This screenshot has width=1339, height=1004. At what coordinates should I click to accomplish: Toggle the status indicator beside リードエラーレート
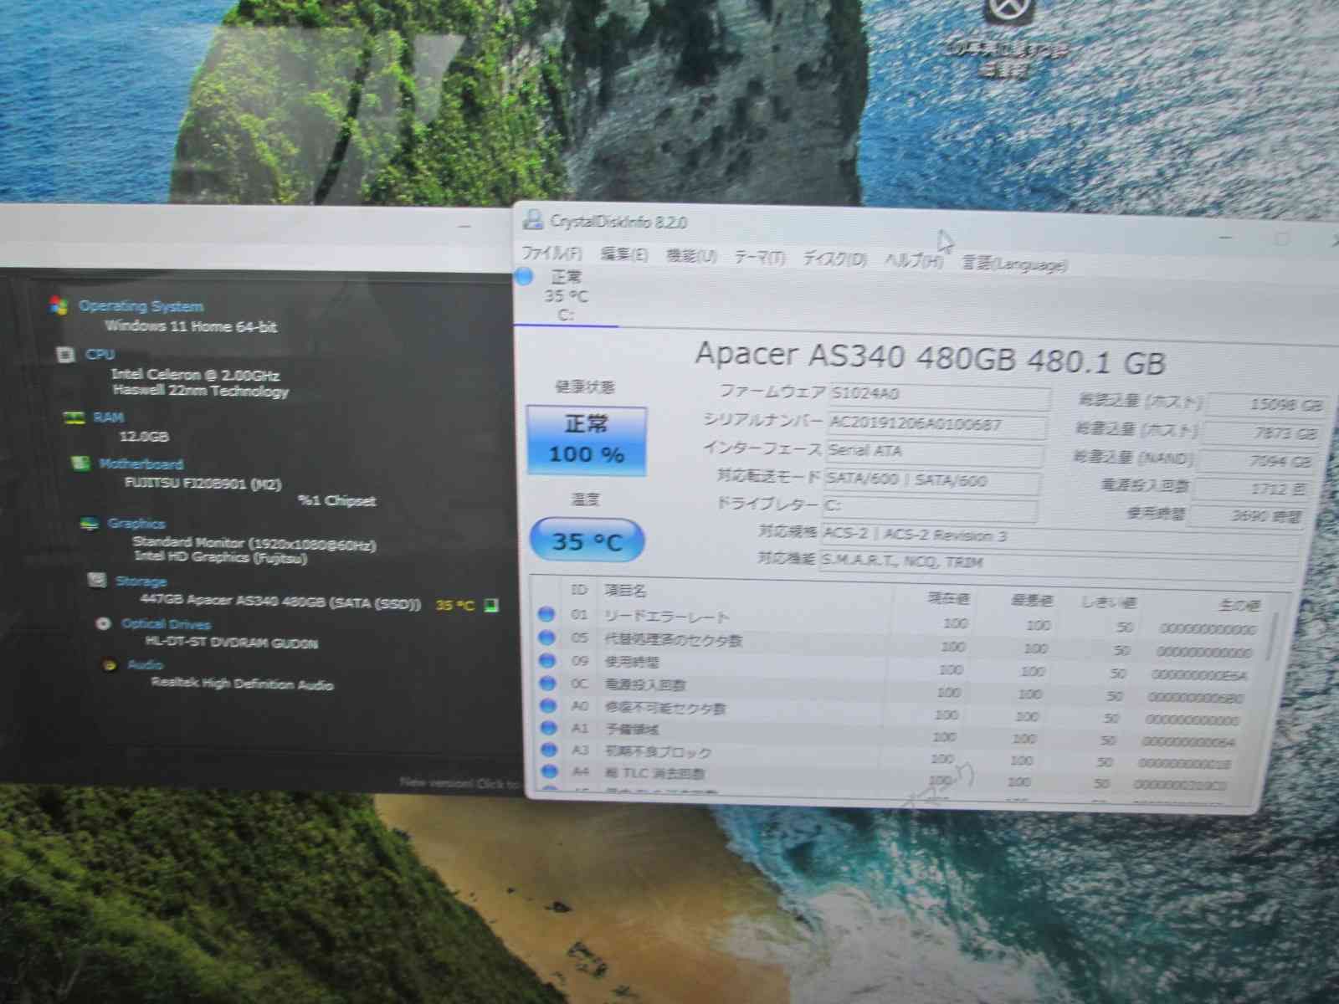547,613
